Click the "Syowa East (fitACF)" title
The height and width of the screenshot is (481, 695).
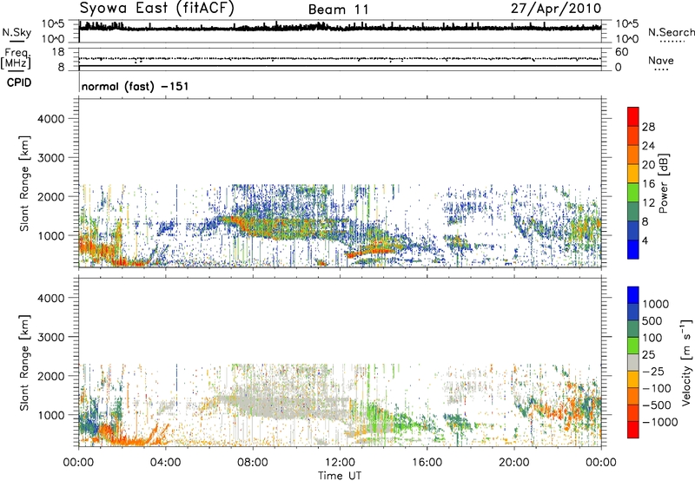tap(157, 9)
